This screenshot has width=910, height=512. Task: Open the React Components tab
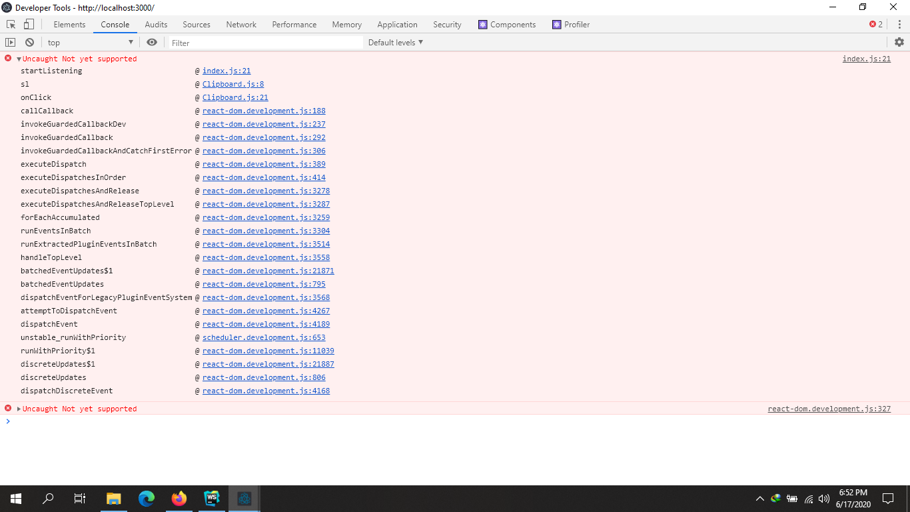click(507, 25)
